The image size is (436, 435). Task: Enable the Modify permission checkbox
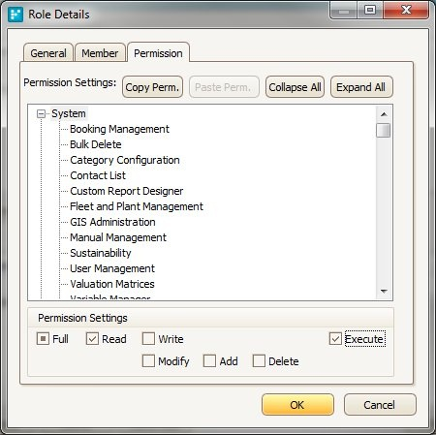tap(148, 360)
